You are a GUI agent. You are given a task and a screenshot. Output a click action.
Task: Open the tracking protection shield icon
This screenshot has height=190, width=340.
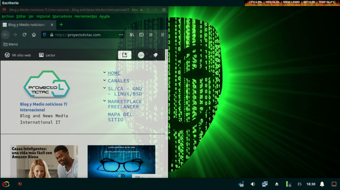[44, 35]
